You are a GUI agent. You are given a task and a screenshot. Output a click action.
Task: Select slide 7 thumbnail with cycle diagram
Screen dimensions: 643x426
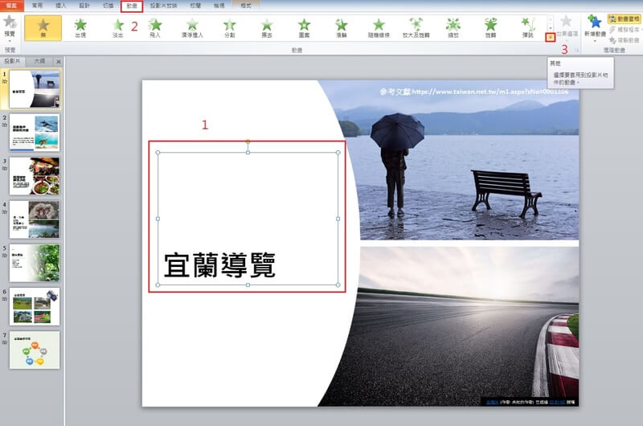pyautogui.click(x=35, y=350)
